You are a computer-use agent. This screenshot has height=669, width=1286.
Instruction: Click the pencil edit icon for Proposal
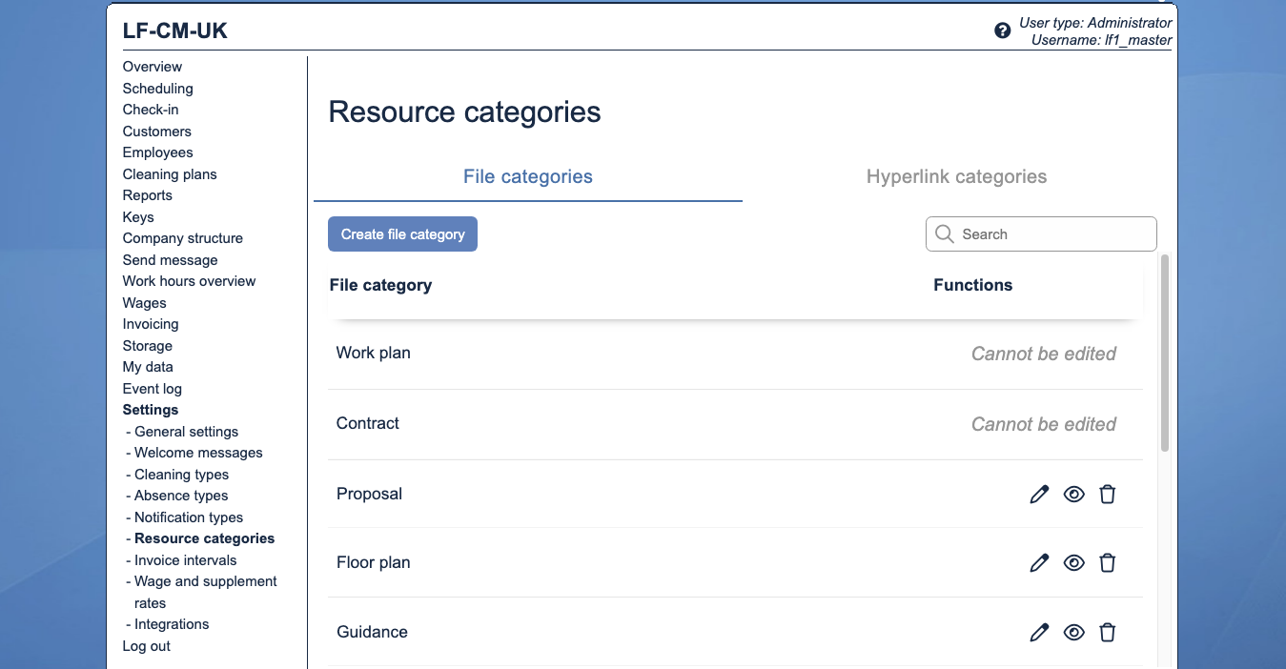1039,494
